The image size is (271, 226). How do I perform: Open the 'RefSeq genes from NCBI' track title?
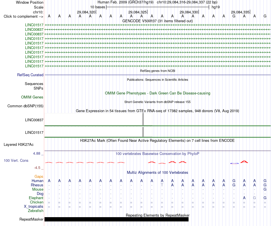(x=157, y=71)
